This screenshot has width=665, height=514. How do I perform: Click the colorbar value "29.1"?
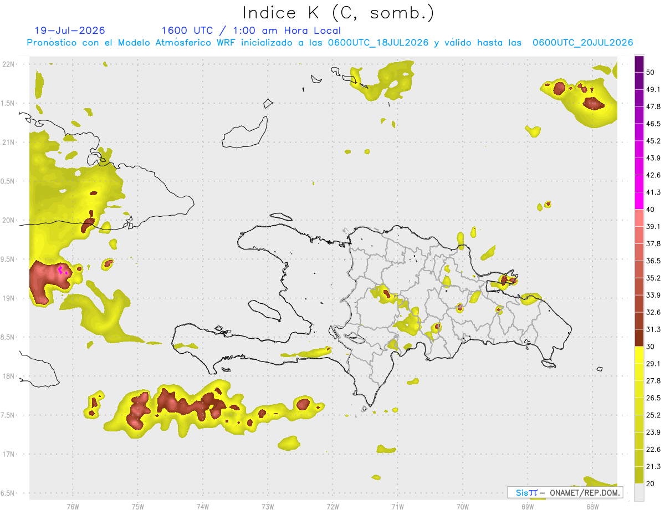tap(653, 364)
